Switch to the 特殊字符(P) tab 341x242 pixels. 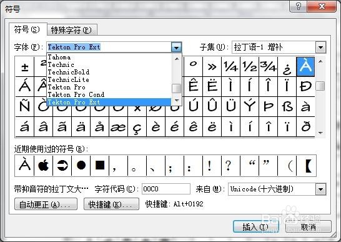click(72, 30)
